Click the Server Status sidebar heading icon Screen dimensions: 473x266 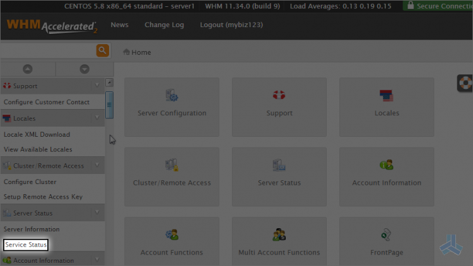tap(7, 213)
